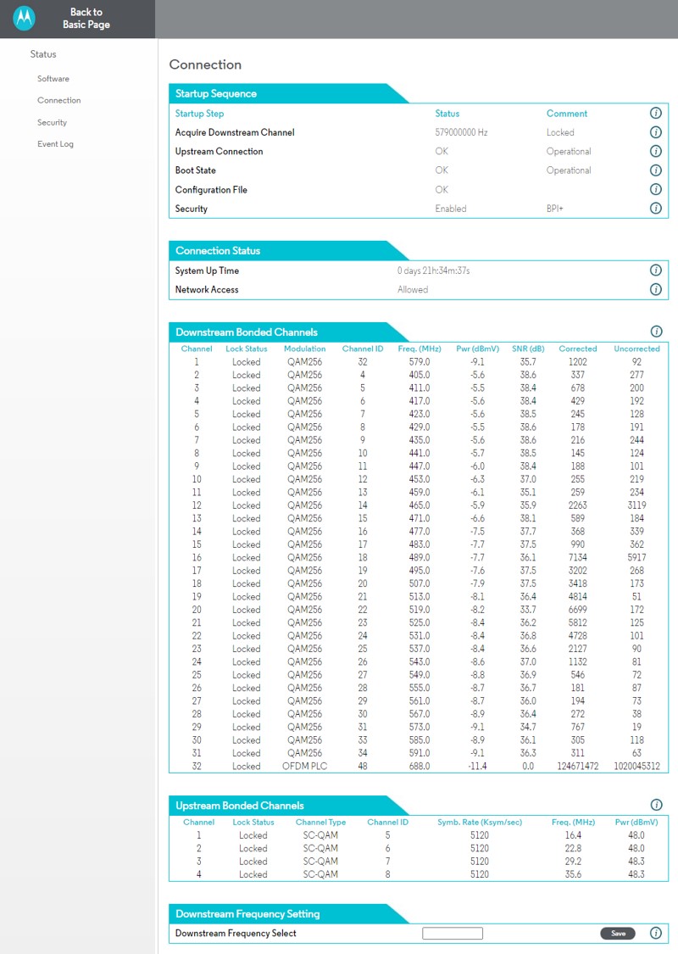The width and height of the screenshot is (678, 954).
Task: Select the system up time value
Action: 434,271
